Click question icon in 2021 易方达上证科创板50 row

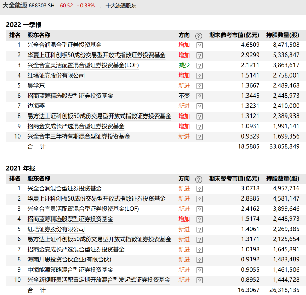[x=199, y=240]
